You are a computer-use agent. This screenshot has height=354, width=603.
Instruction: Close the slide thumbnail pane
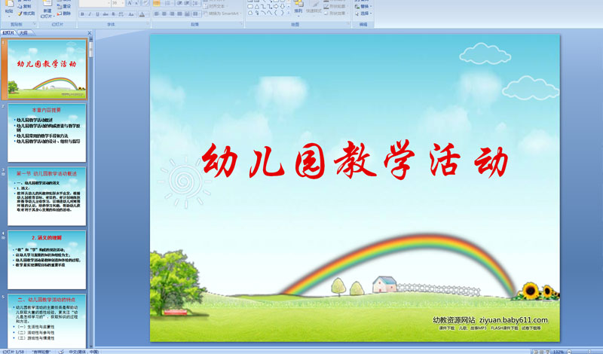[89, 33]
